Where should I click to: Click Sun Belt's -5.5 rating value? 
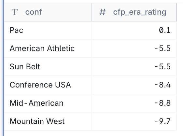pyautogui.click(x=162, y=67)
